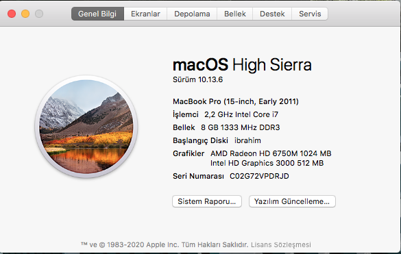This screenshot has width=401, height=254.
Task: Click the macOS High Sierra title
Action: pos(242,64)
